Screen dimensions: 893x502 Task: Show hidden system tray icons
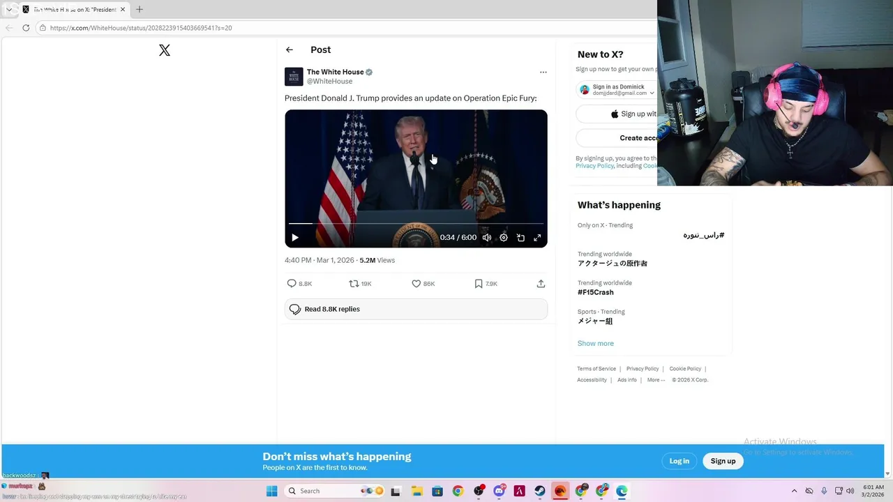[x=794, y=491]
